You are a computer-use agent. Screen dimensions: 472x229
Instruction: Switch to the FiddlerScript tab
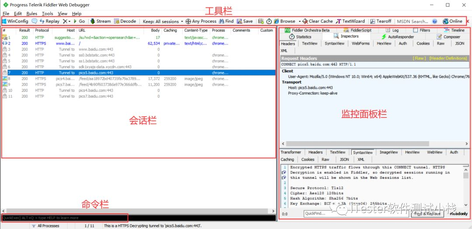(357, 30)
